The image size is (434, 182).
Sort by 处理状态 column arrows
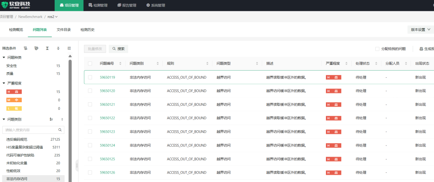pyautogui.click(x=376, y=63)
